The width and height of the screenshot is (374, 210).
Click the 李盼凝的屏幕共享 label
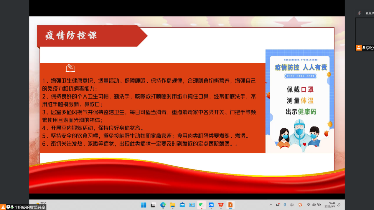(x=30, y=207)
